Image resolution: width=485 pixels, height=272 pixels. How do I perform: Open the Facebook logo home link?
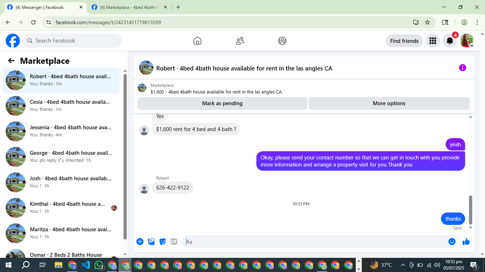click(13, 41)
